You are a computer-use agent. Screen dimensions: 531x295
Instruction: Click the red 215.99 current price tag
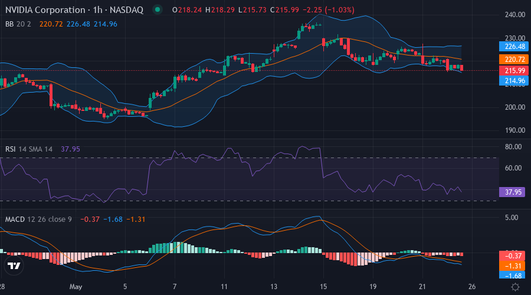pos(513,70)
